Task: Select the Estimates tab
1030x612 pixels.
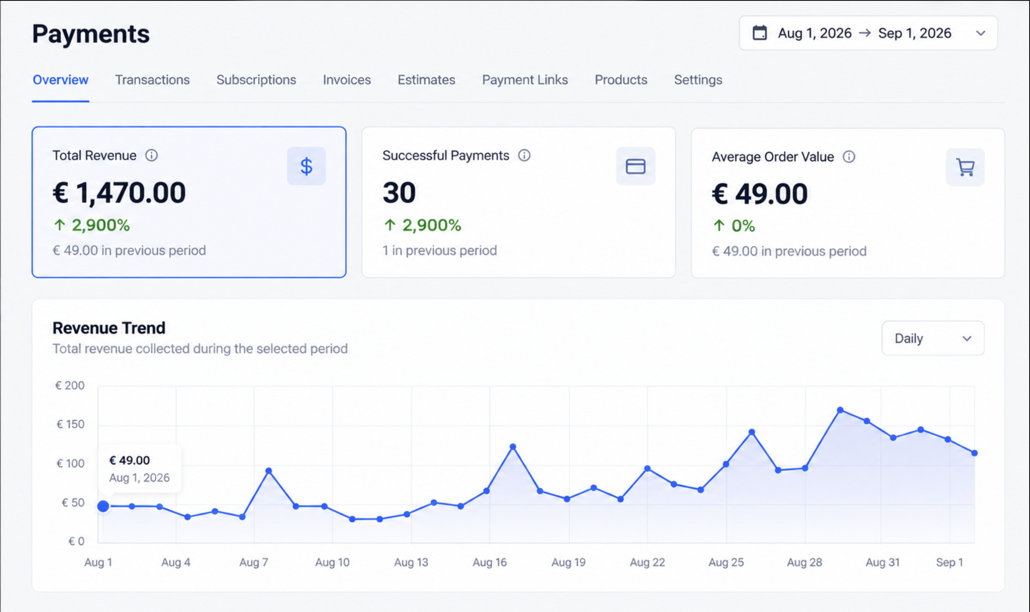Action: coord(426,80)
